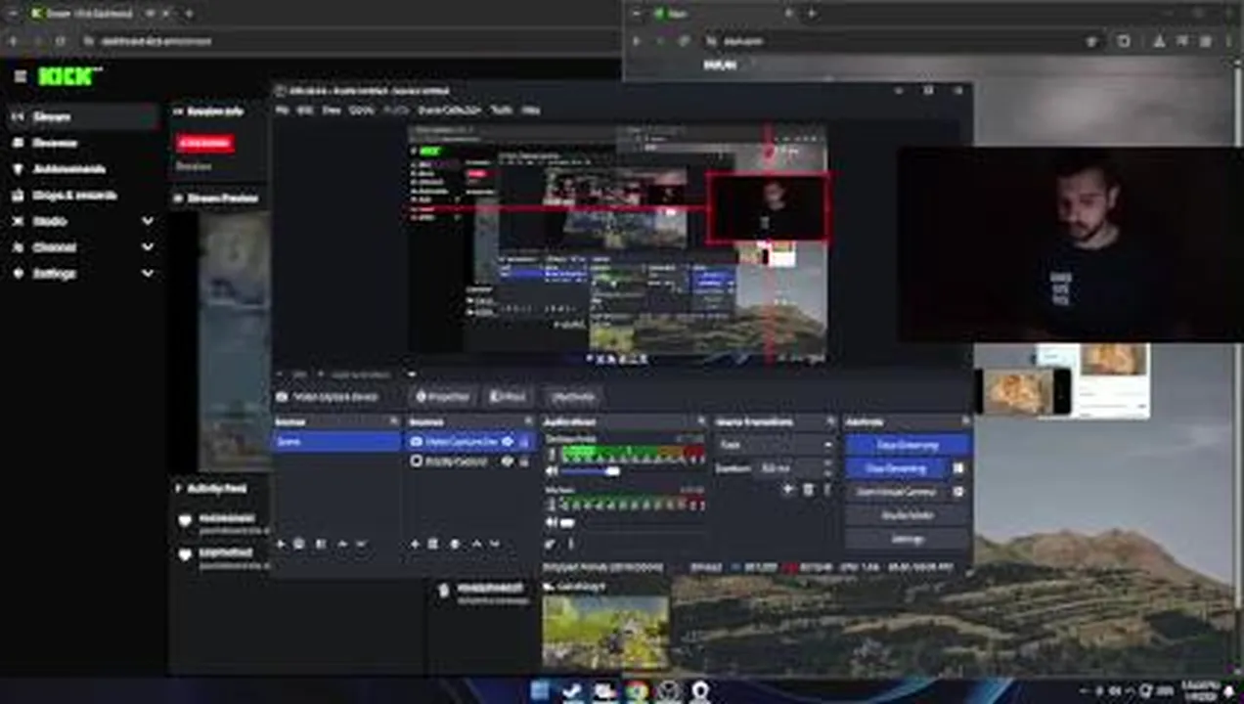Toggle visibility of Display Capture source

click(x=507, y=462)
